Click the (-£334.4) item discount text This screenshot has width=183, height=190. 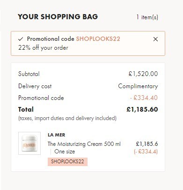coord(146,152)
